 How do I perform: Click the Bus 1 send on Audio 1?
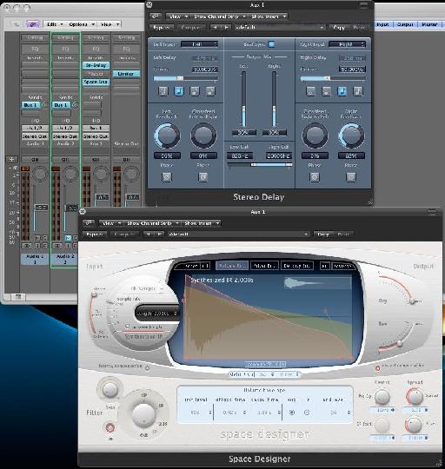(x=30, y=105)
